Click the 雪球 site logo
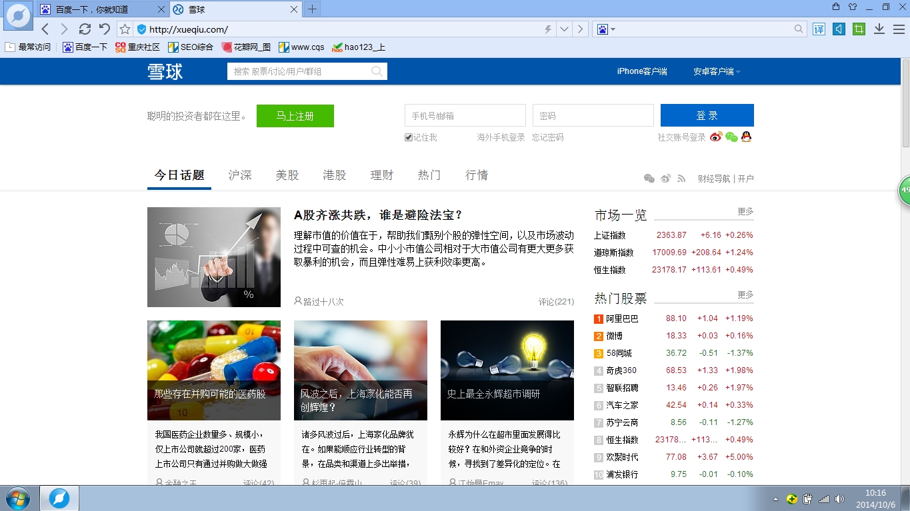The width and height of the screenshot is (910, 511). (x=165, y=71)
